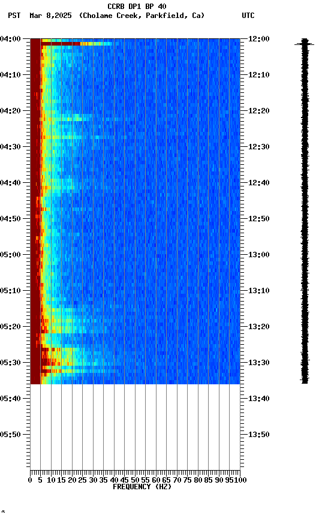Click the 05:40 PST time label
The image size is (331, 518).
10,399
